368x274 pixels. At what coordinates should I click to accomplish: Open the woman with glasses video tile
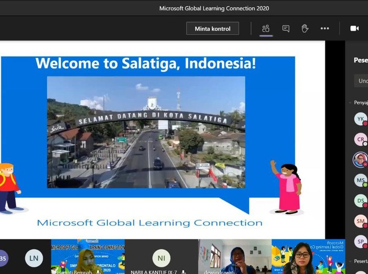pos(309,257)
